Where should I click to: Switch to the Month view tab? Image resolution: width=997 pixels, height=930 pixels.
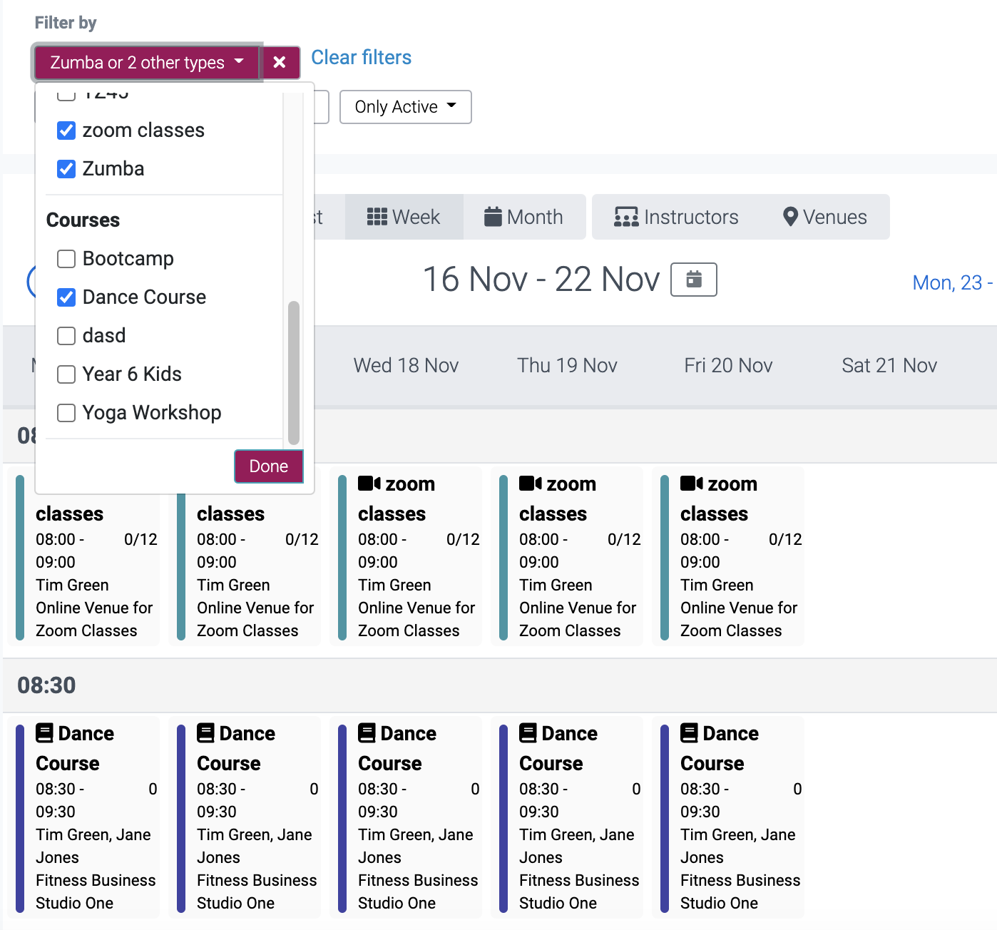coord(524,217)
